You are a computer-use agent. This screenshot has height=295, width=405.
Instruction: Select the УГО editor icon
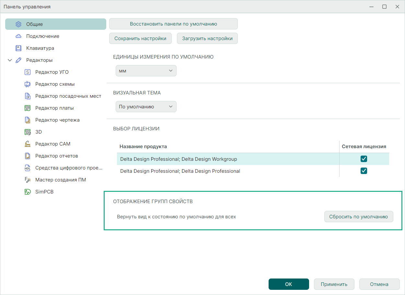point(28,72)
